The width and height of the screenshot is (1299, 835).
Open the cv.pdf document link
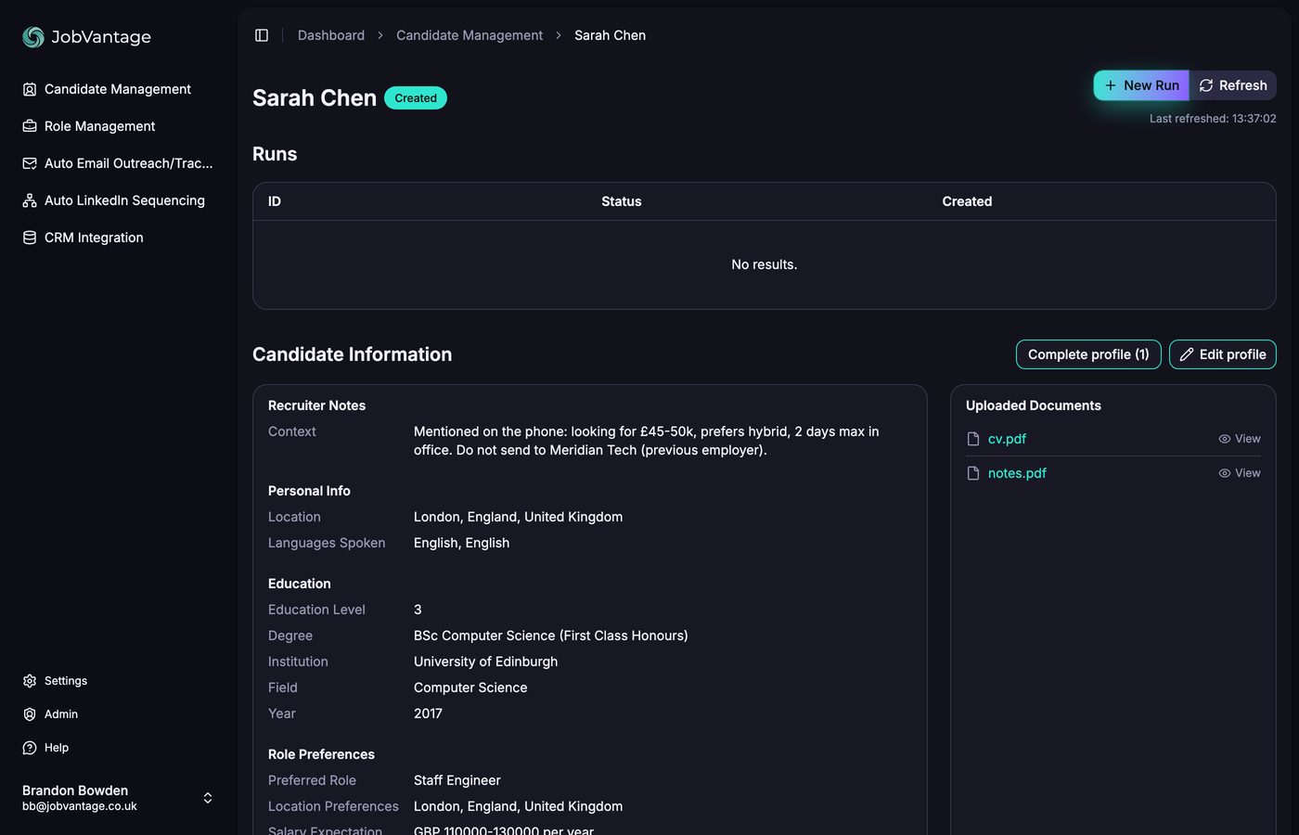(1007, 439)
